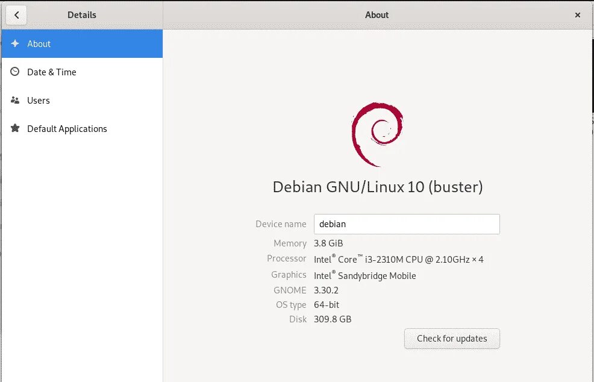
Task: Open Date & Time settings
Action: (x=82, y=72)
